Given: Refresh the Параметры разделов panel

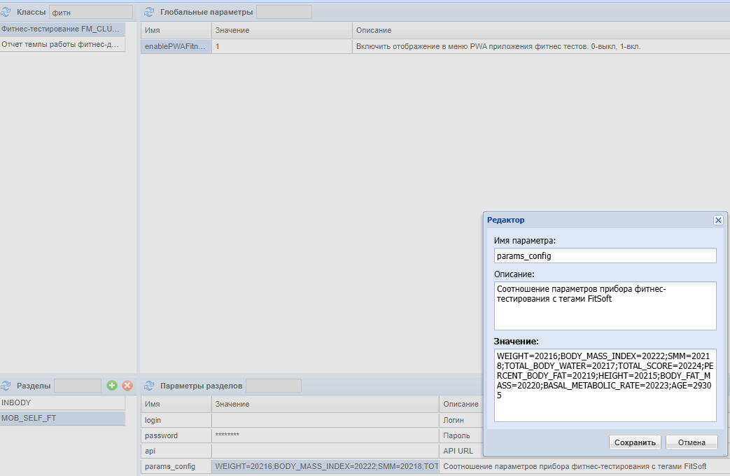Looking at the screenshot, I should pos(149,386).
